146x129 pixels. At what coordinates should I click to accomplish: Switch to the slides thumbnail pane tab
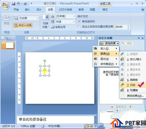point(3,38)
